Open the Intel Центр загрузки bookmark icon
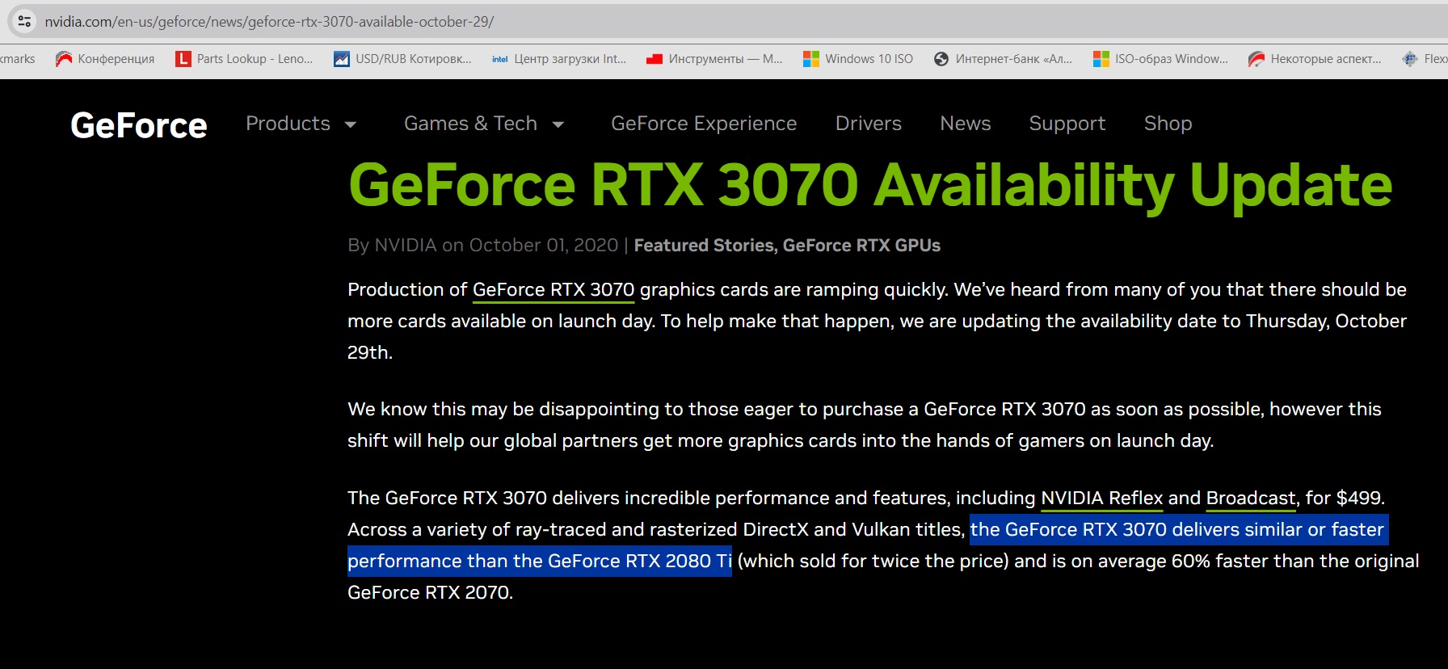The height and width of the screenshot is (669, 1448). coord(500,59)
